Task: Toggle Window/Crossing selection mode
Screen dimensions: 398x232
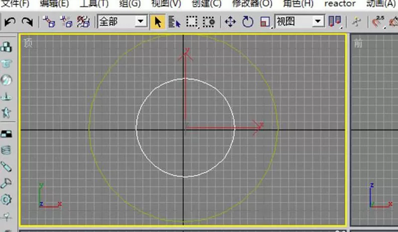Action: pyautogui.click(x=208, y=22)
